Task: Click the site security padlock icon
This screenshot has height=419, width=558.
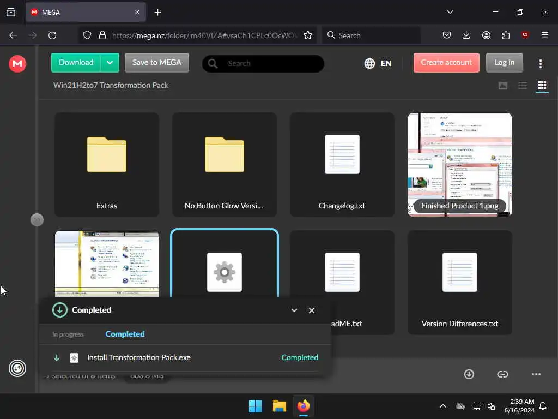Action: click(102, 35)
